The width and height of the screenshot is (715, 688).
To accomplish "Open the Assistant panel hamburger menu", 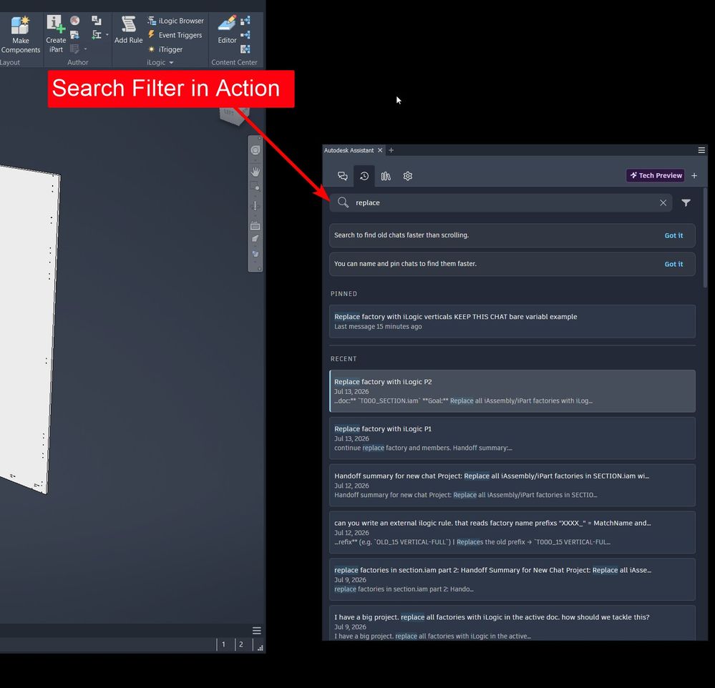I will click(701, 150).
